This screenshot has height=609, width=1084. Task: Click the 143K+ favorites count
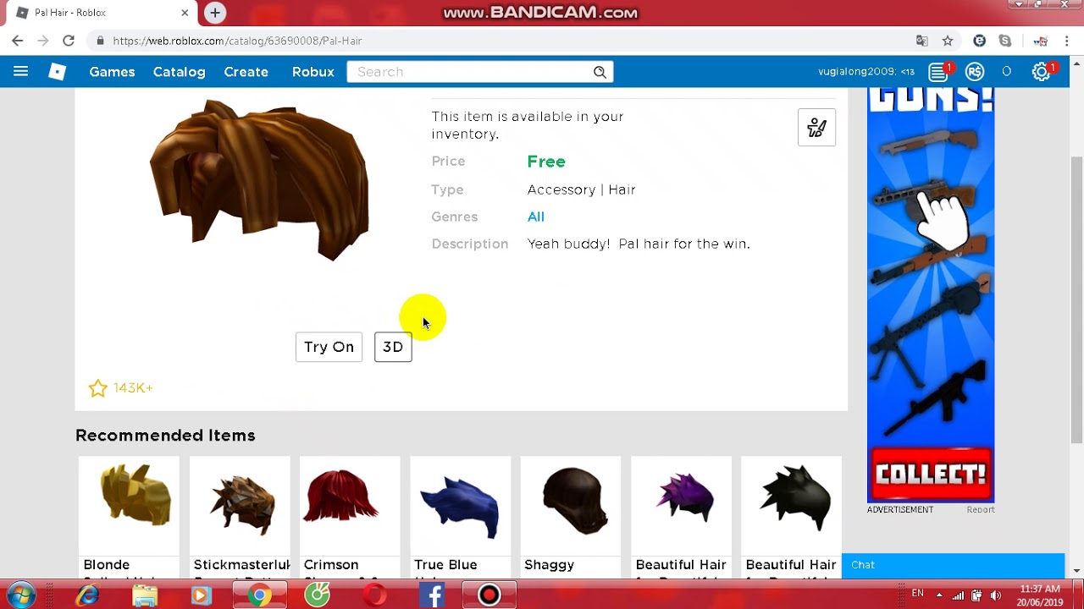[133, 388]
